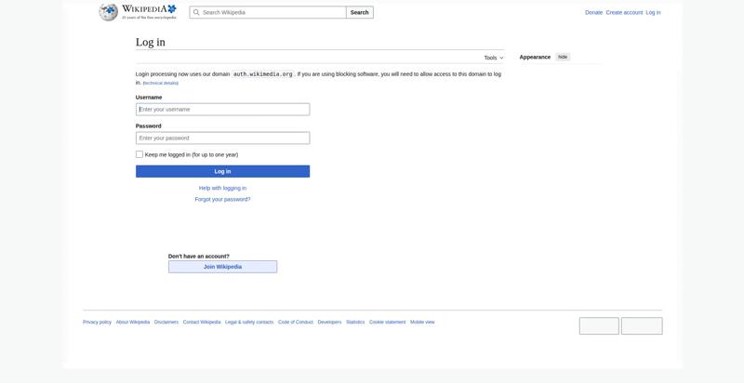
Task: Open the Create account link
Action: pos(624,13)
